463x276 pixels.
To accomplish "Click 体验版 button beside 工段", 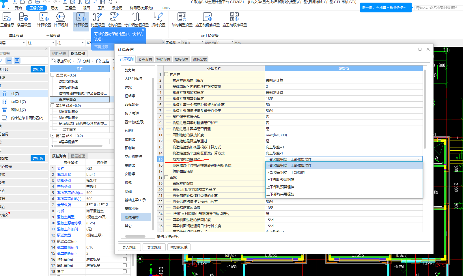I will click(x=38, y=70).
